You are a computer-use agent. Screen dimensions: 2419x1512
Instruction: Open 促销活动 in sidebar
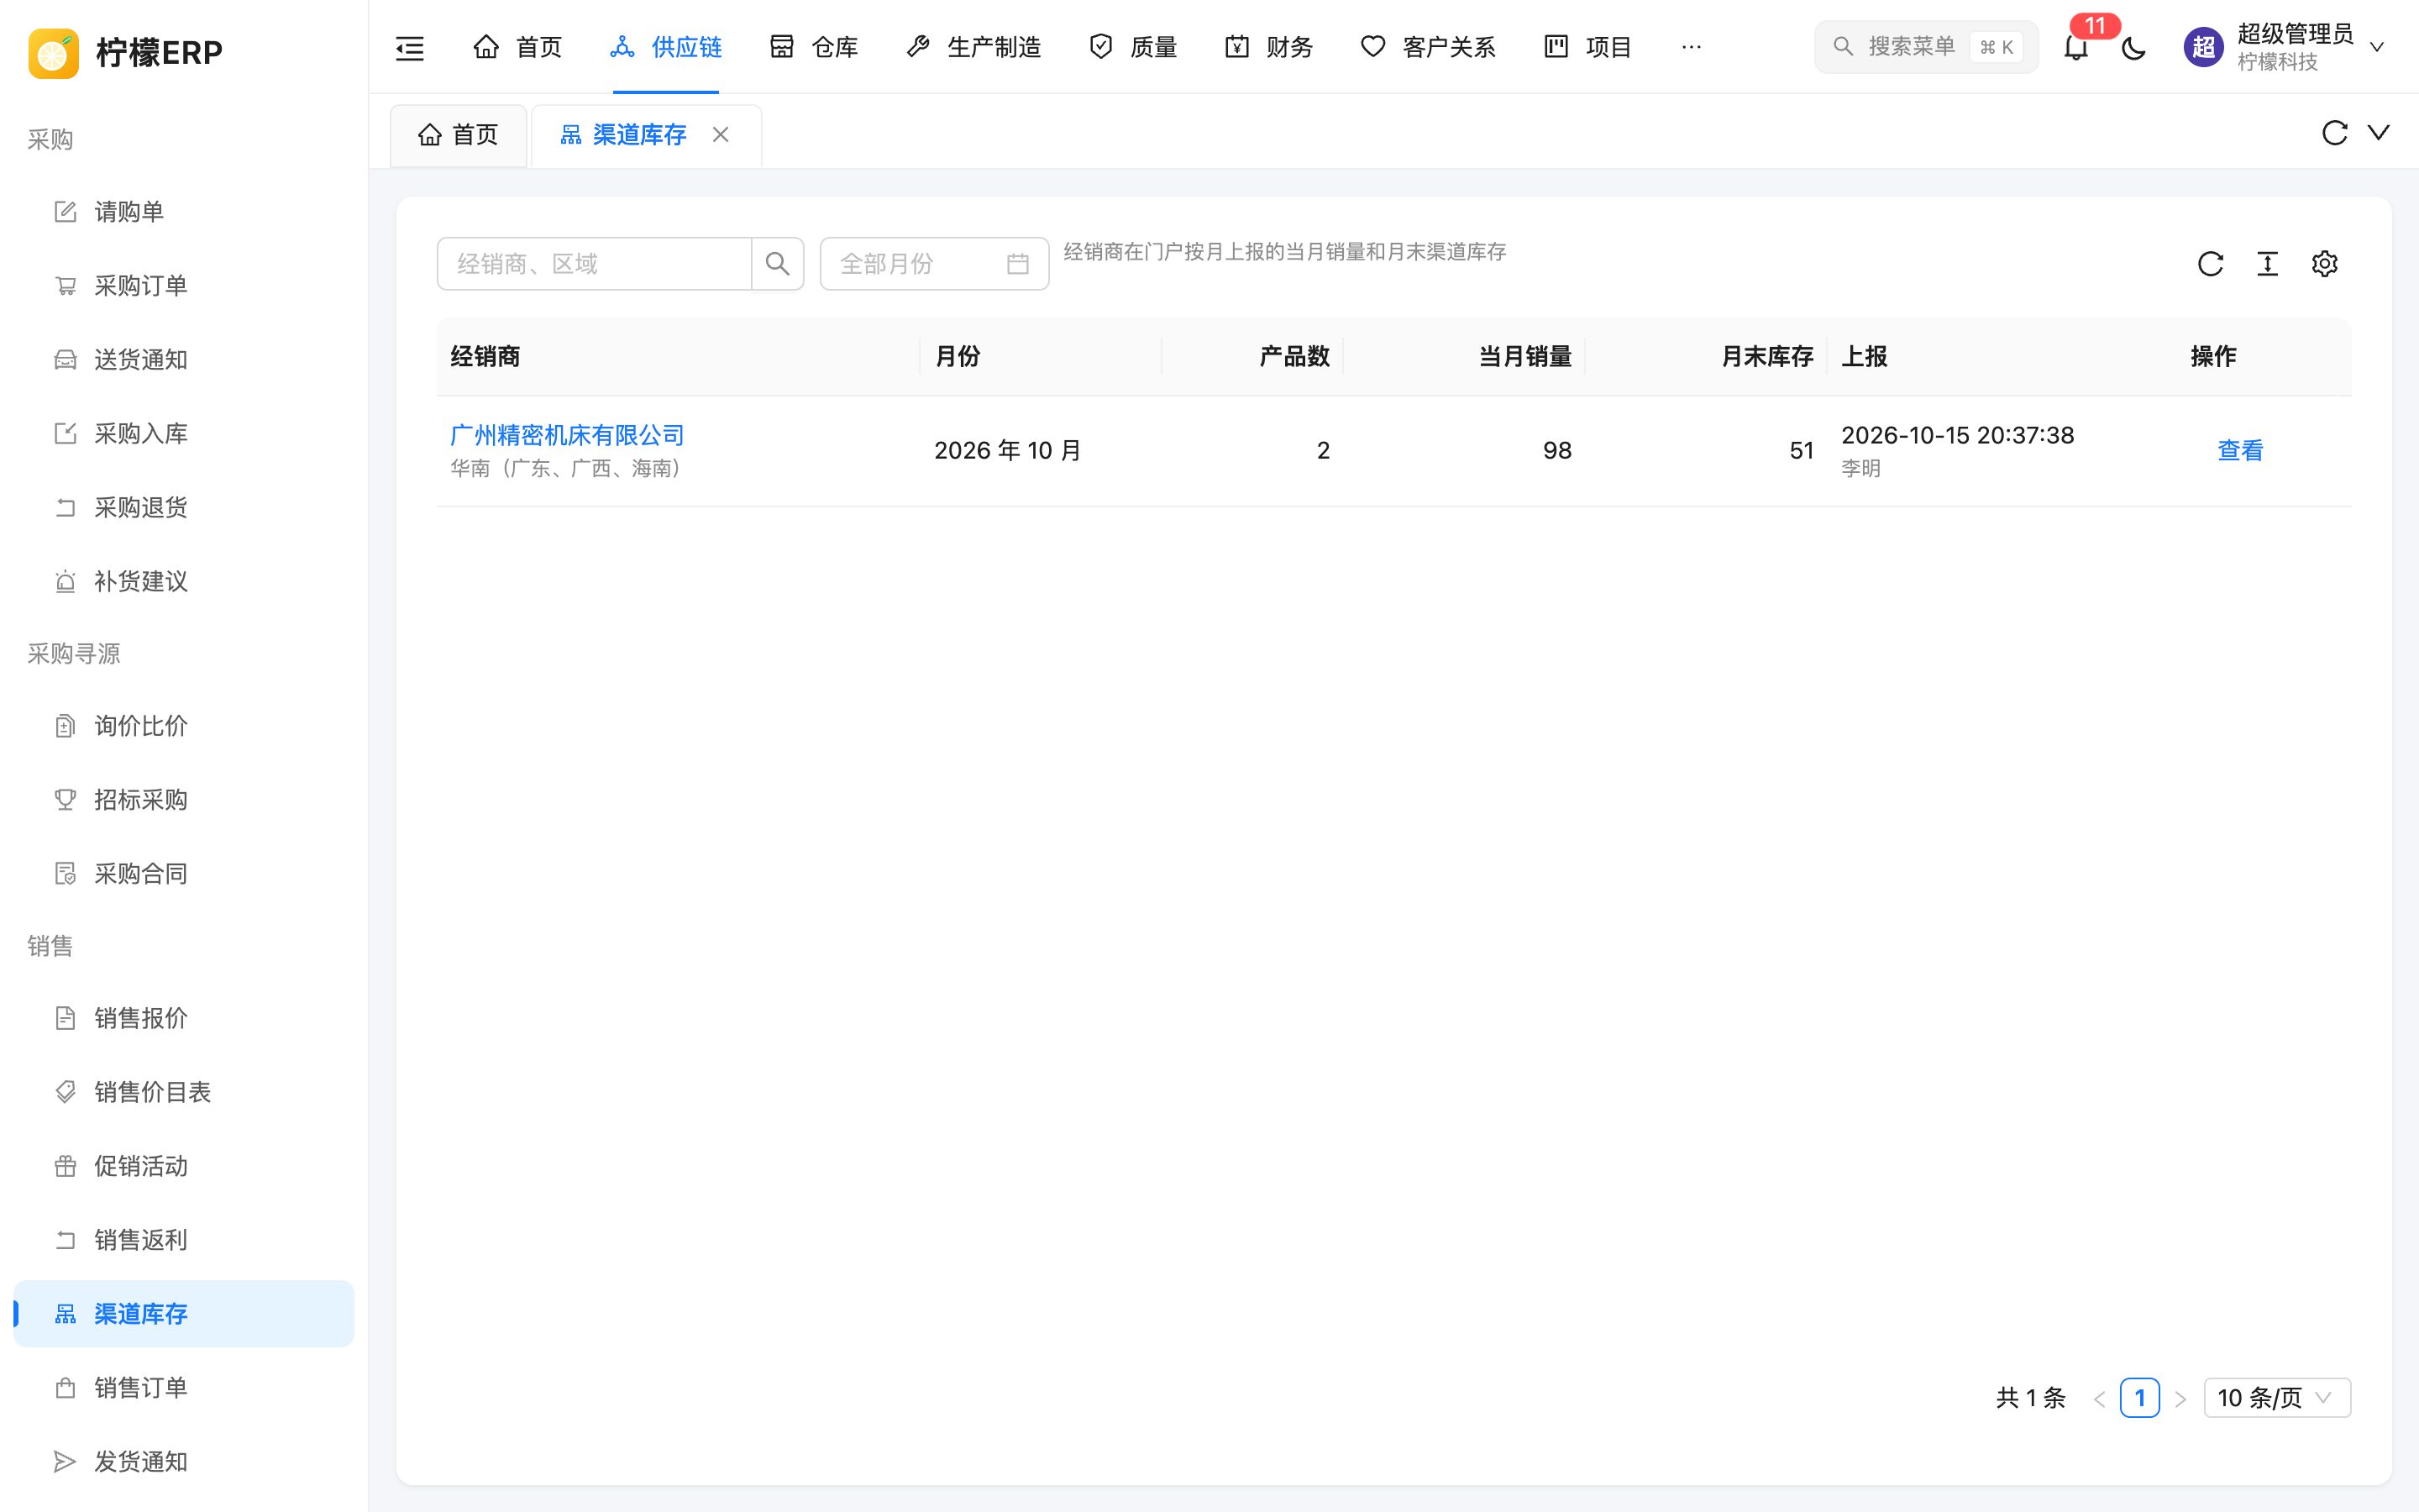(x=184, y=1166)
